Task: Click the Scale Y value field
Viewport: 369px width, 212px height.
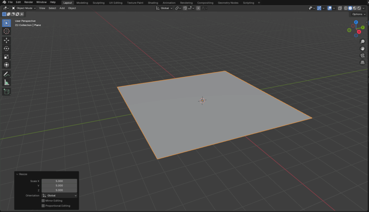Action: click(59, 186)
